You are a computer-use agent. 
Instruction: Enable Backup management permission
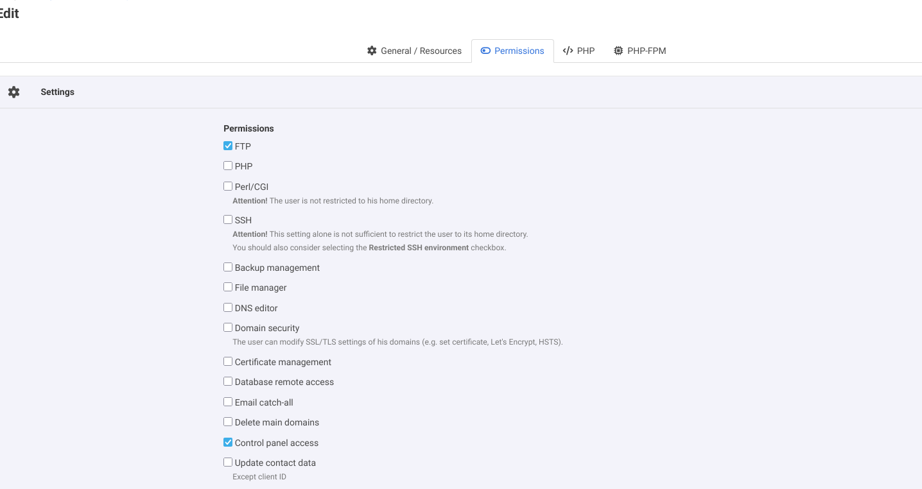228,267
